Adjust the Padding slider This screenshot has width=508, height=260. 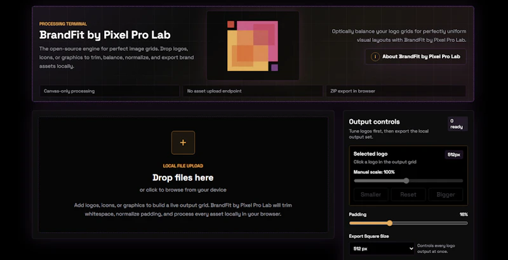[408, 223]
